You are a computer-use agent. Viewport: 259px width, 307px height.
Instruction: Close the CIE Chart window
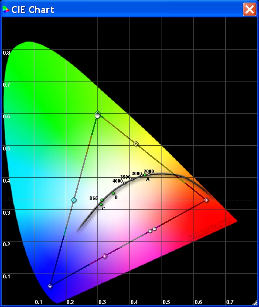pyautogui.click(x=249, y=9)
